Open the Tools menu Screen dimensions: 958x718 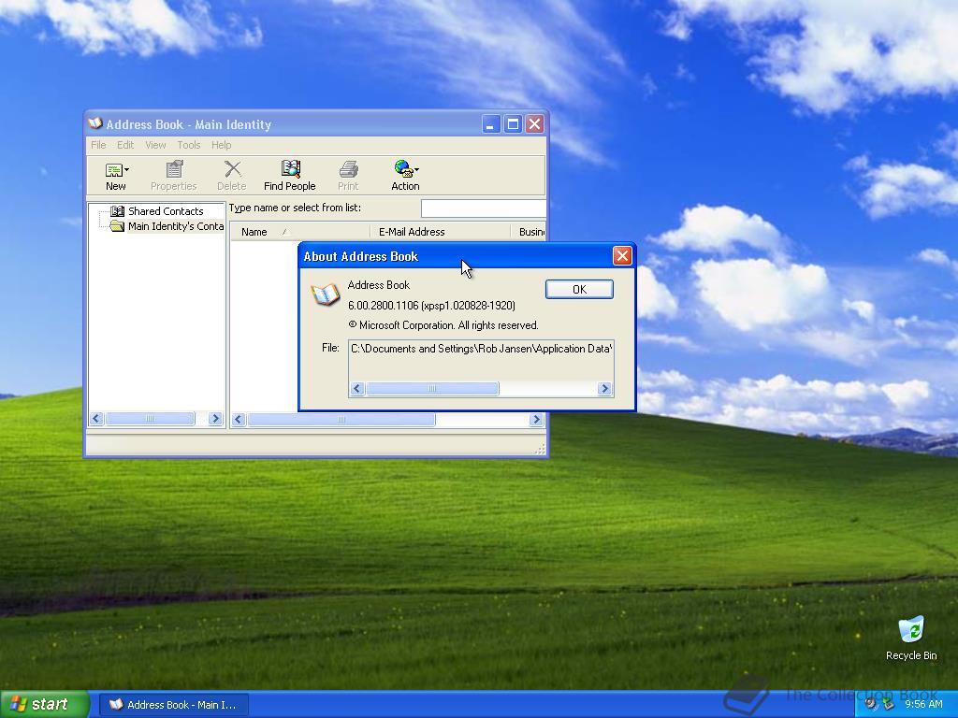(x=189, y=145)
